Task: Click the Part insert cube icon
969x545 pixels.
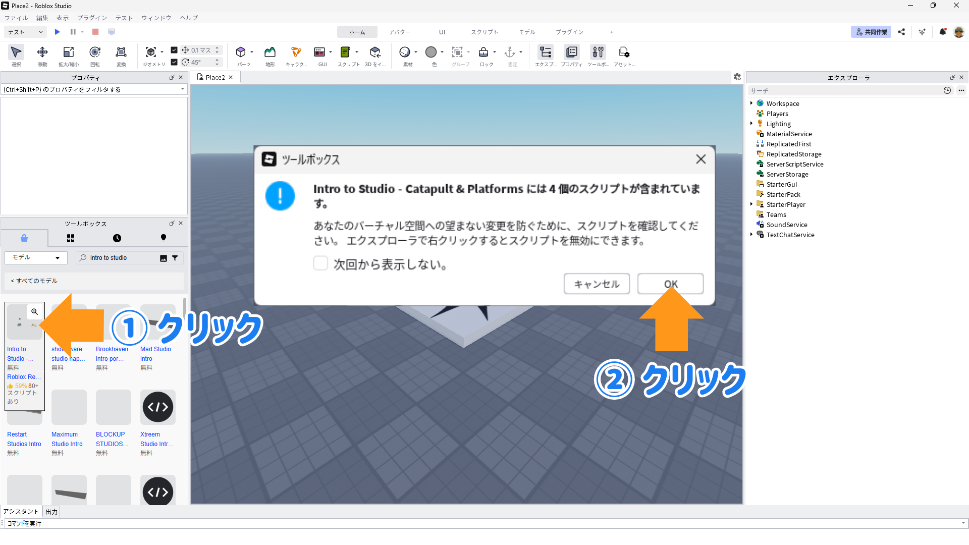Action: click(241, 52)
